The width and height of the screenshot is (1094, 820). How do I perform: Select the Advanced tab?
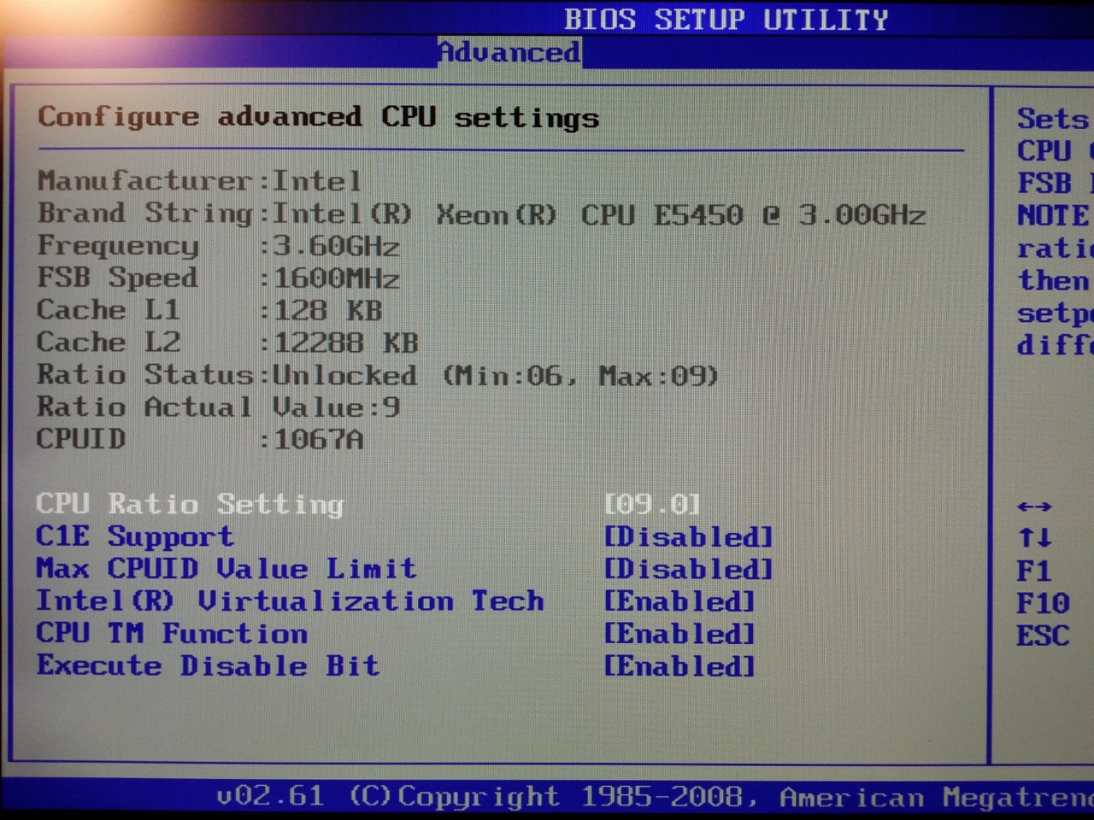[509, 52]
